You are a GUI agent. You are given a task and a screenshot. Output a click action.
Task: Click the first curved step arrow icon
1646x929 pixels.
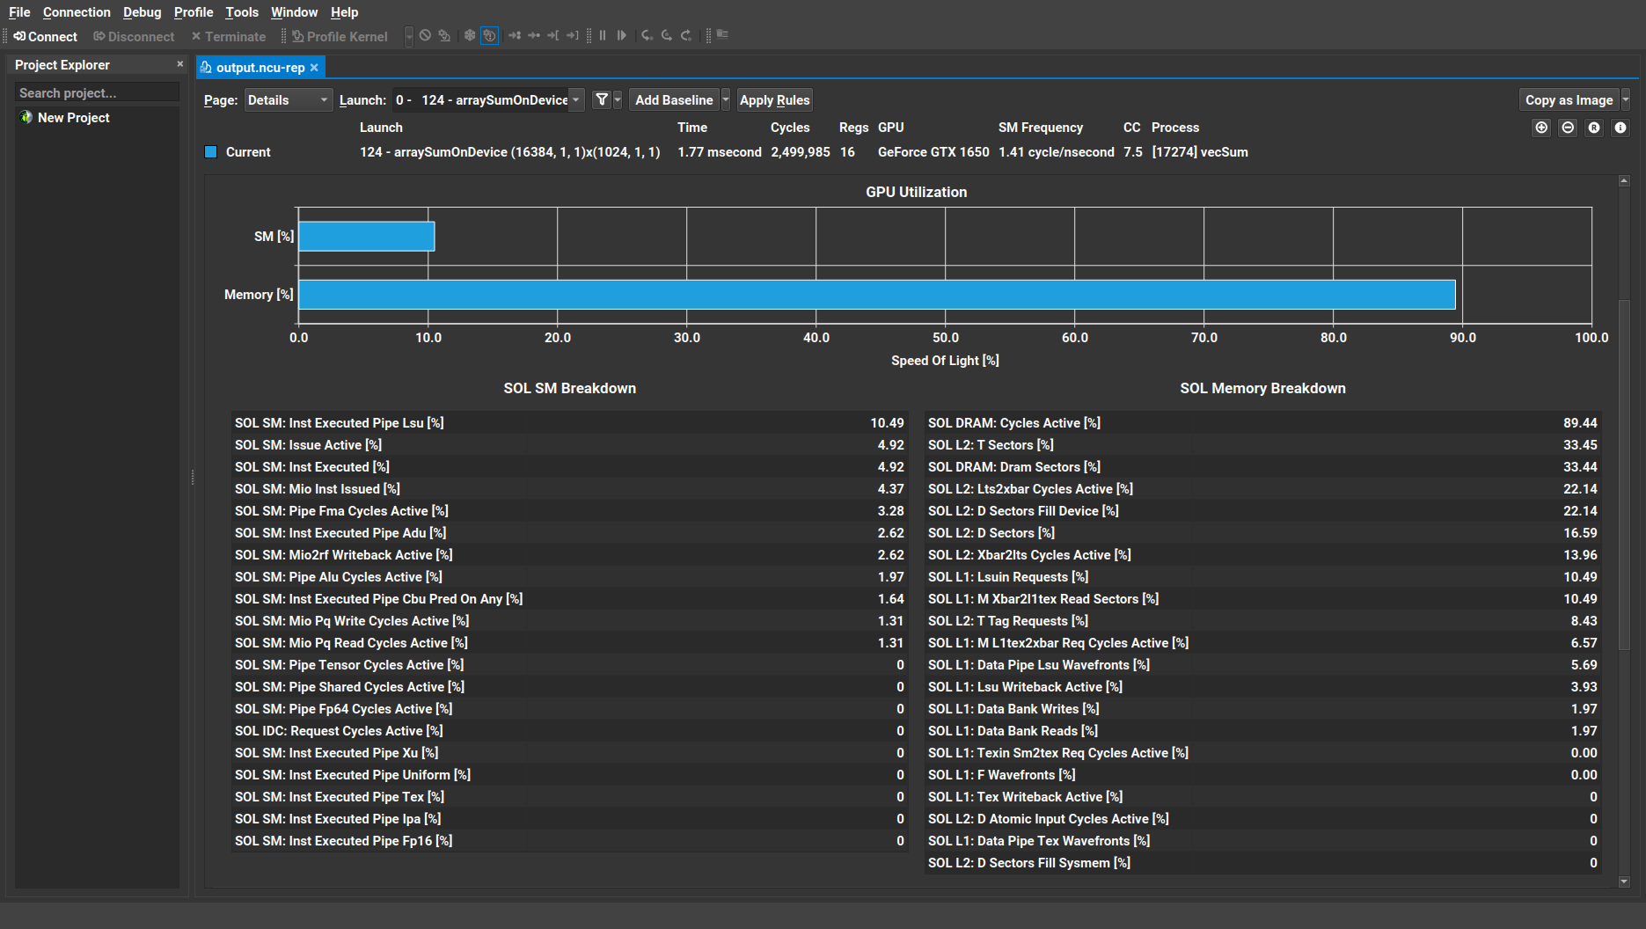tap(647, 35)
